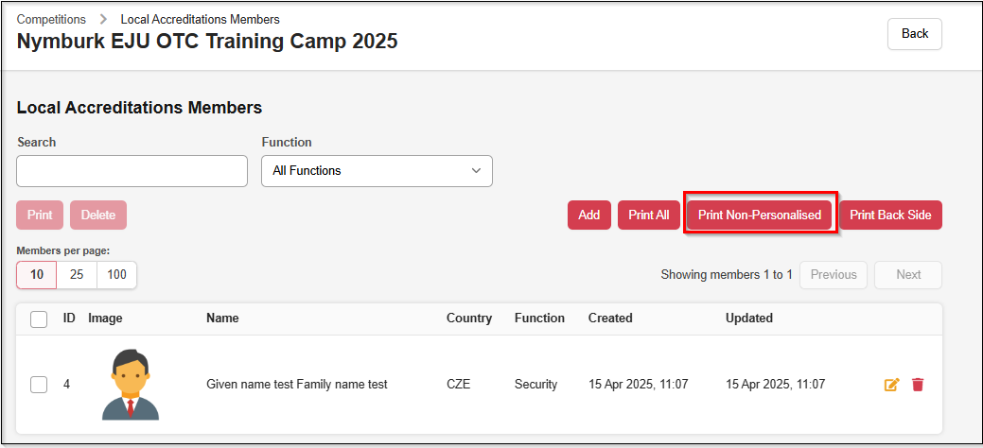Show 25 members per page

point(77,275)
